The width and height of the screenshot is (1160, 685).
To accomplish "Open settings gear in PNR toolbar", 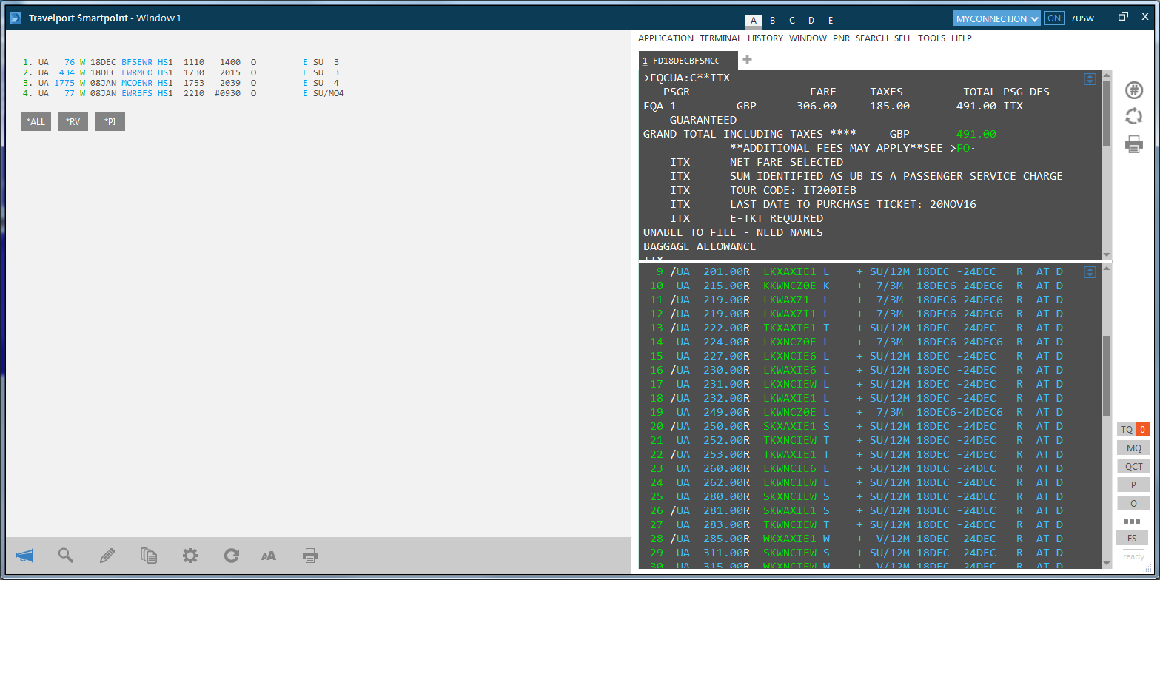I will pyautogui.click(x=190, y=556).
